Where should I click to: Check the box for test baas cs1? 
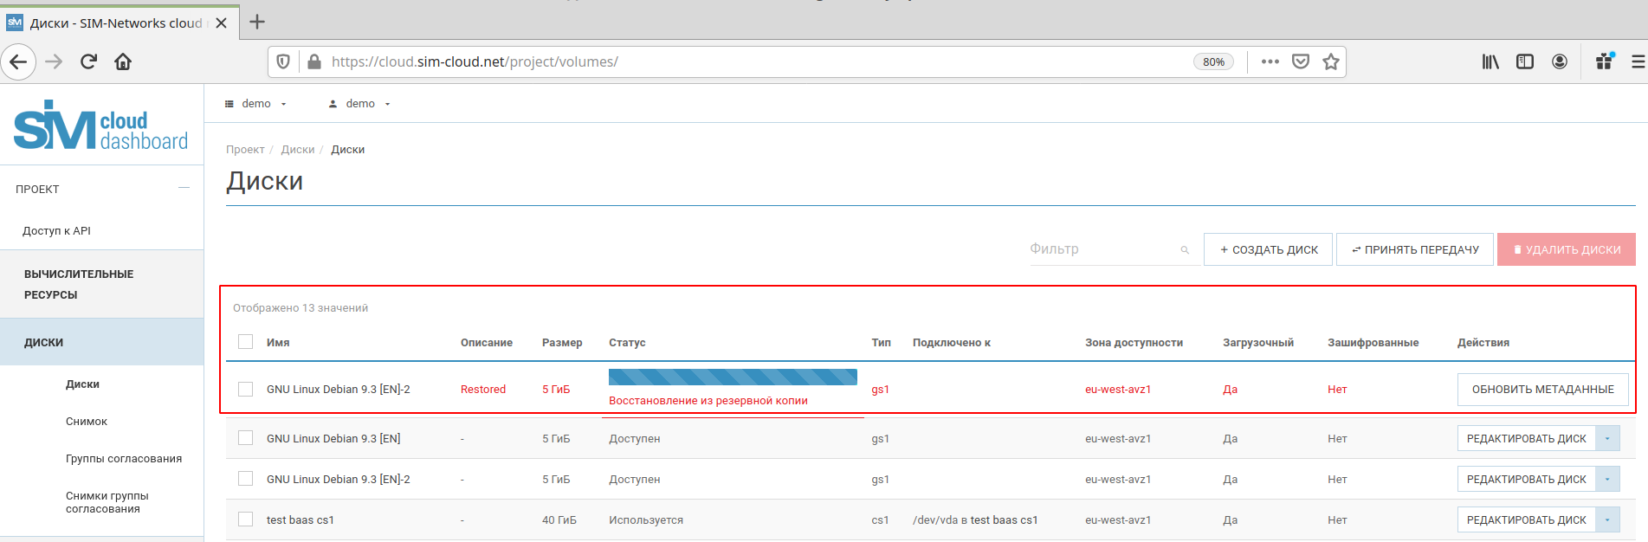tap(246, 519)
